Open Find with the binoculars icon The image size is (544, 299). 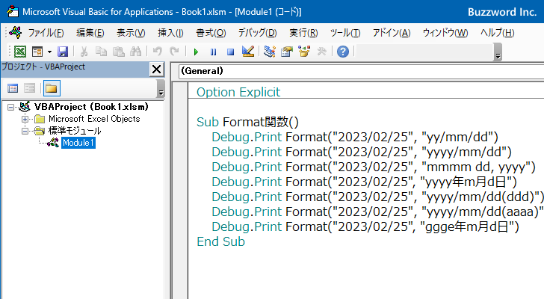(136, 52)
